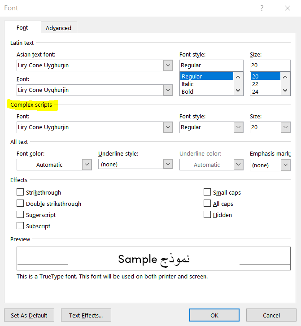Enable the Small caps checkbox
The width and height of the screenshot is (301, 326).
(x=207, y=192)
